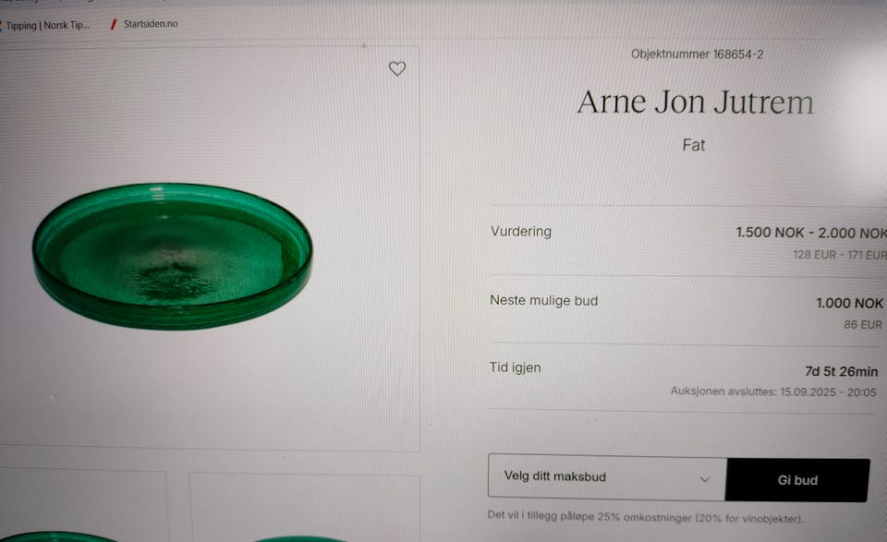The image size is (887, 542).
Task: Click the Arne Jon Jutrem heading
Action: click(x=695, y=102)
